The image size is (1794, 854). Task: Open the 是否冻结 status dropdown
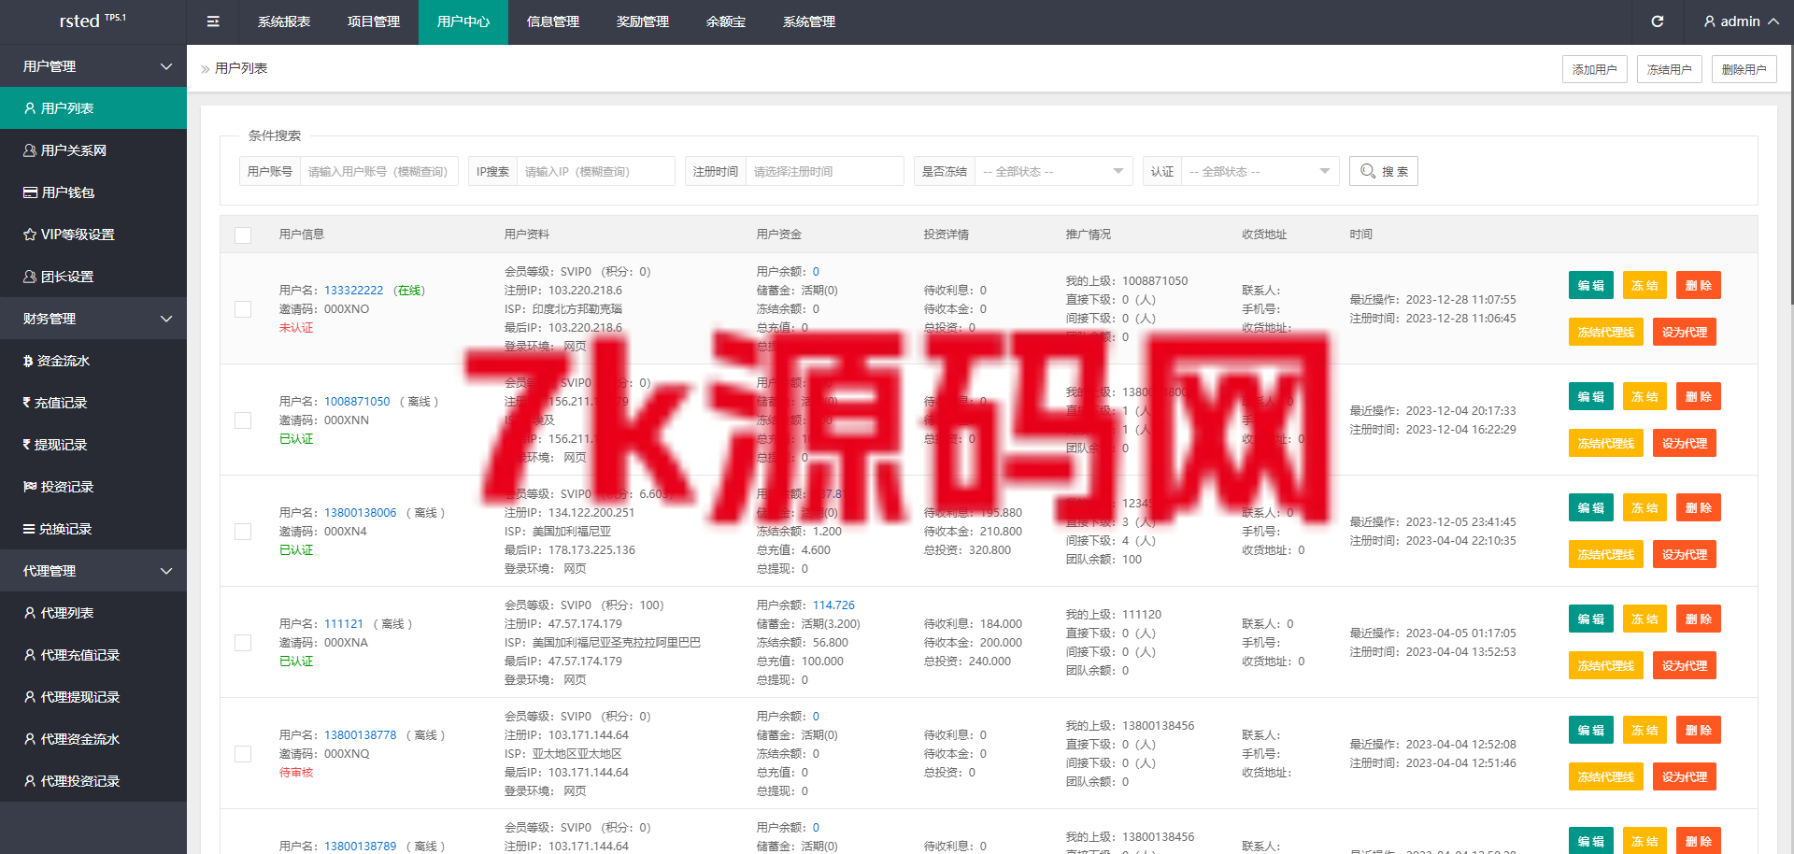coord(1053,171)
